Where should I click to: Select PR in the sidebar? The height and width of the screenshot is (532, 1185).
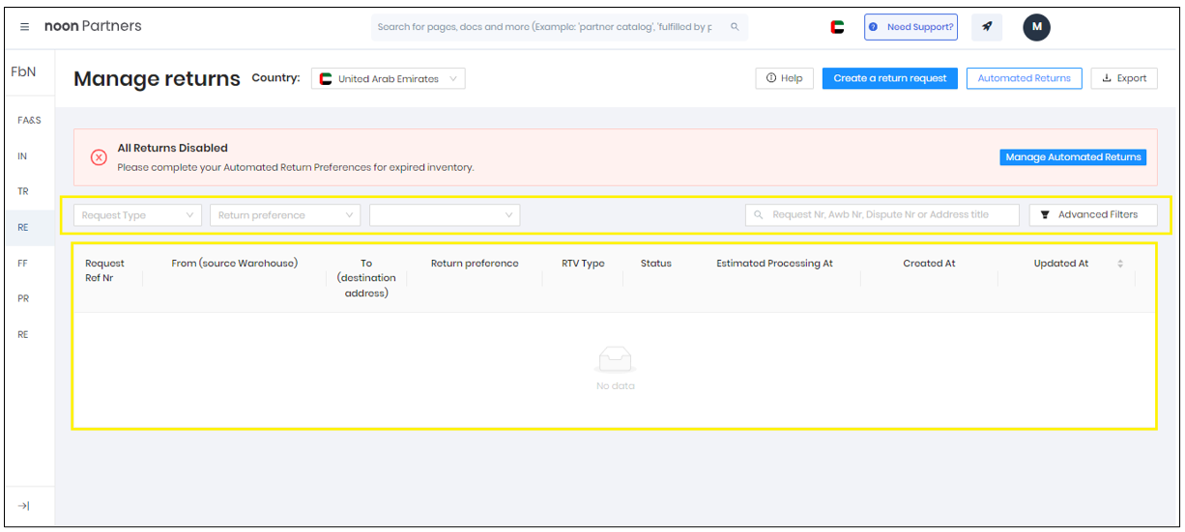point(23,298)
